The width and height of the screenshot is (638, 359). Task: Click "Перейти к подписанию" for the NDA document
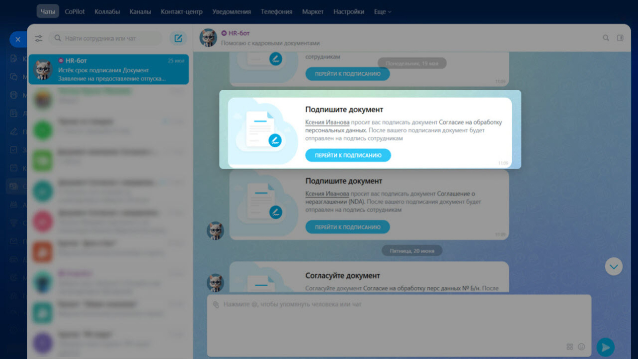tap(347, 227)
